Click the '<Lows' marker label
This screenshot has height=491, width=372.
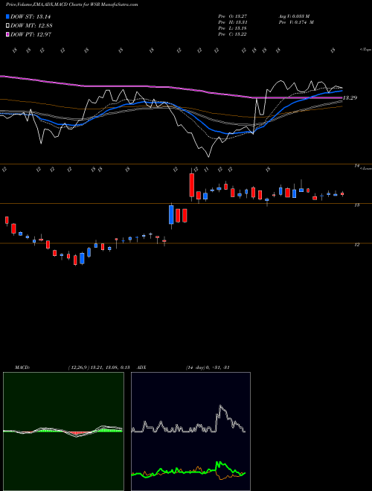[x=365, y=168]
